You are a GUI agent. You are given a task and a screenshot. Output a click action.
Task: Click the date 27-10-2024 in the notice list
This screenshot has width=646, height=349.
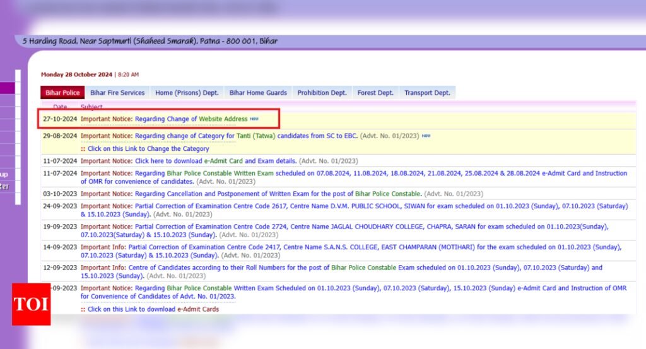60,119
